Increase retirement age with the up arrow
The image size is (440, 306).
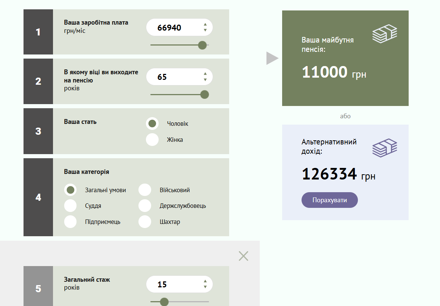point(205,74)
